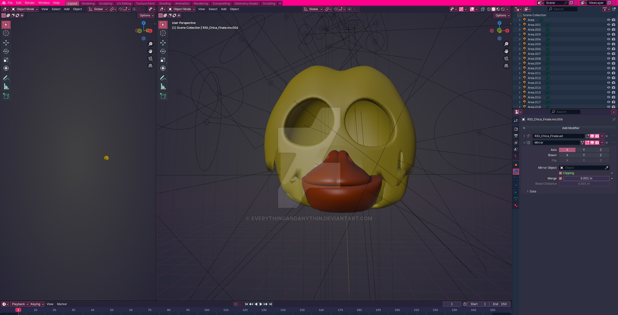Select the Measure tool in main viewport
Screen dimensions: 618x315
pyautogui.click(x=163, y=86)
